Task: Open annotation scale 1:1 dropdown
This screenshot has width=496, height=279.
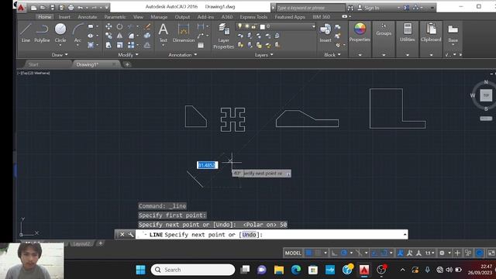Action: (x=429, y=253)
